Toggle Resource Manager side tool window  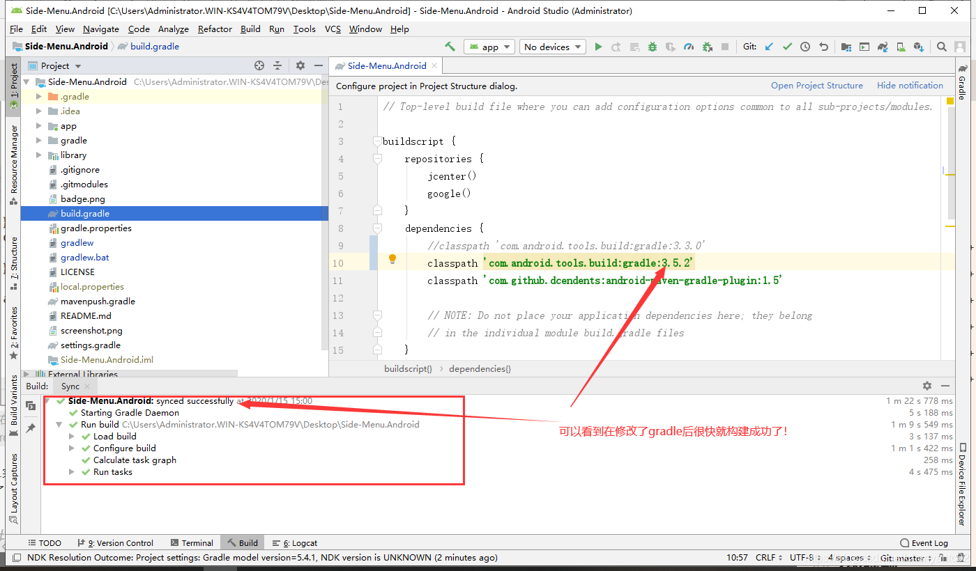click(13, 164)
